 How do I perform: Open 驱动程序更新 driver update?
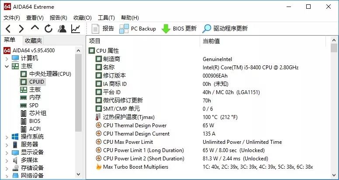pyautogui.click(x=225, y=28)
